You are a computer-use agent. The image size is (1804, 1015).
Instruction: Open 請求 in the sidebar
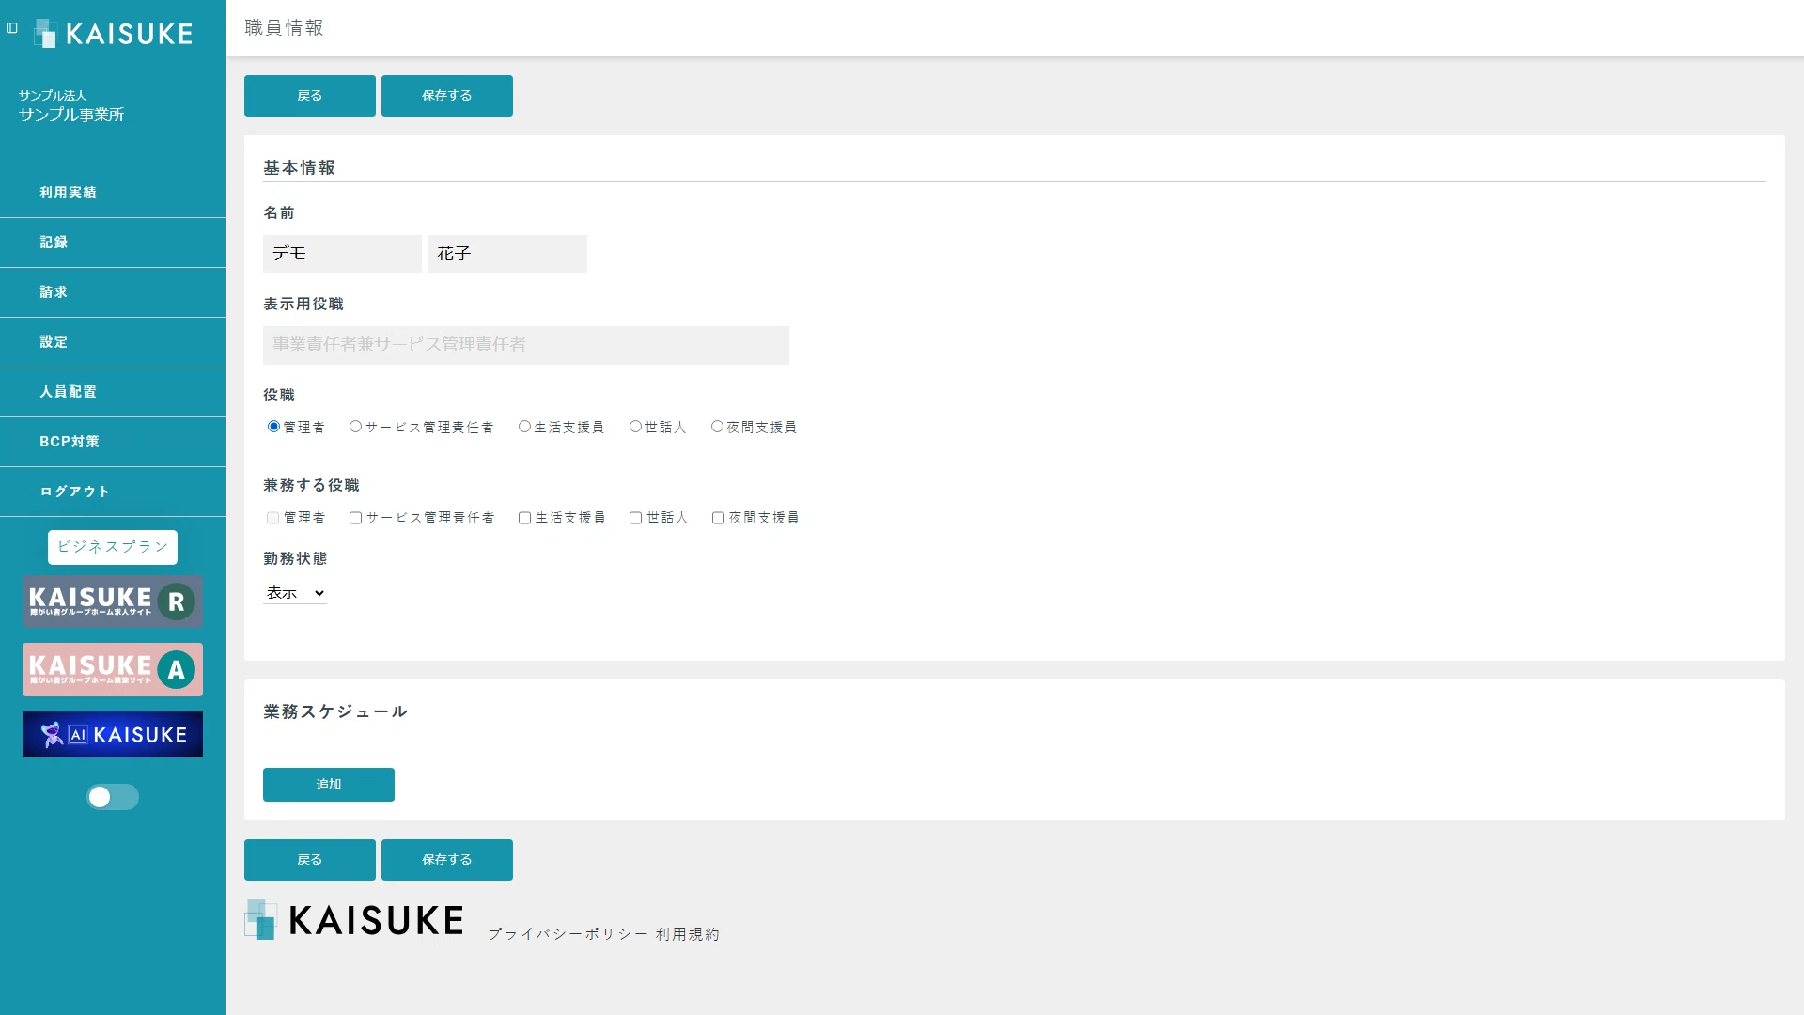point(113,292)
